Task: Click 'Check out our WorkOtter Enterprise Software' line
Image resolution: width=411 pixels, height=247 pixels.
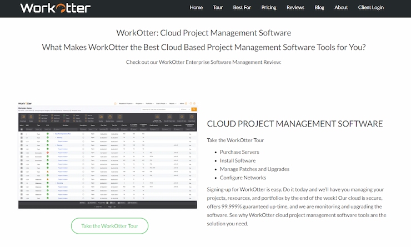Action: click(x=204, y=62)
